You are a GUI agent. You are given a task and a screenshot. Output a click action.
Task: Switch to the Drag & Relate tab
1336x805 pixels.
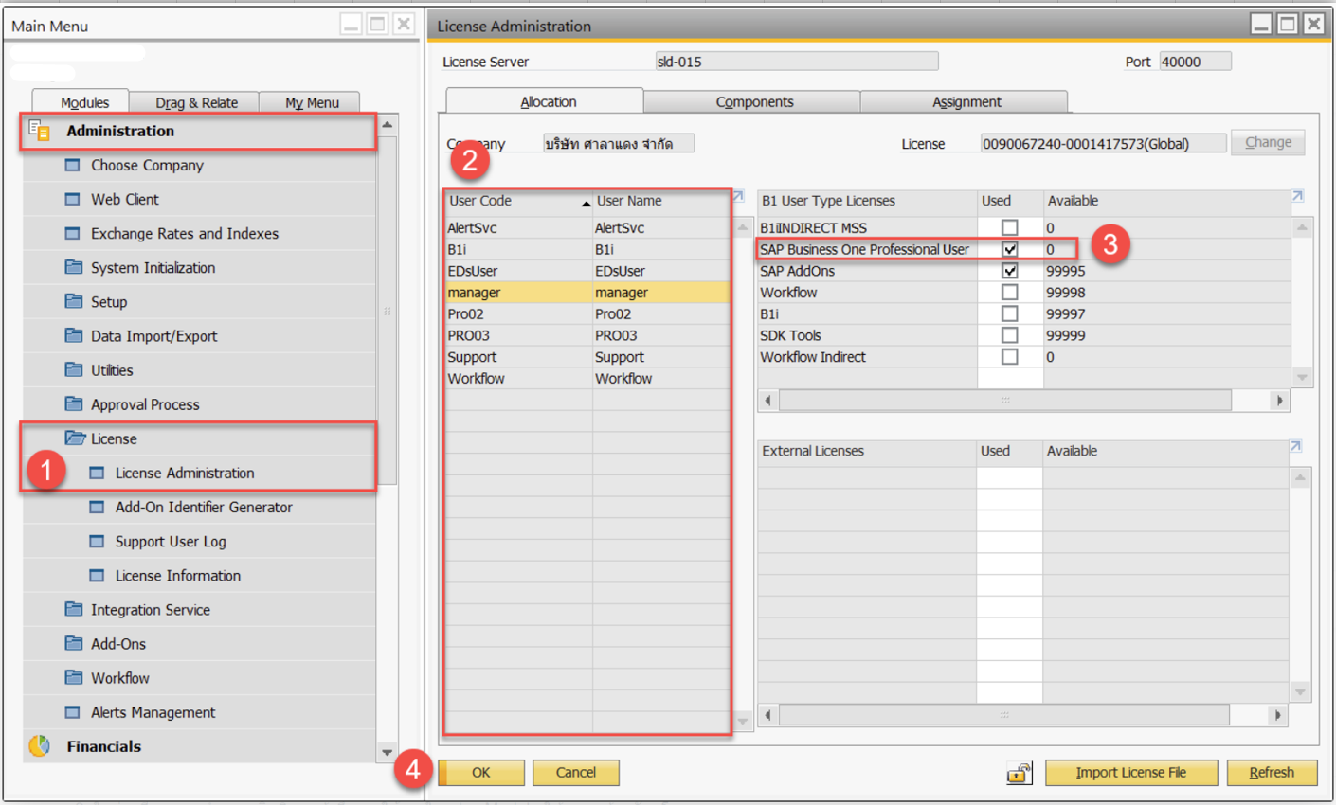tap(196, 101)
